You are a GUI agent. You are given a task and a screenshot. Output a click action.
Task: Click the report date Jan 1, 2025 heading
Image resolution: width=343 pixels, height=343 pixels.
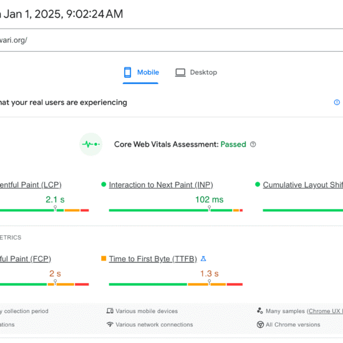coord(62,14)
